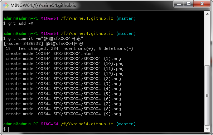
Task: Open the Git Bash icon menu in title bar
Action: pos(6,5)
